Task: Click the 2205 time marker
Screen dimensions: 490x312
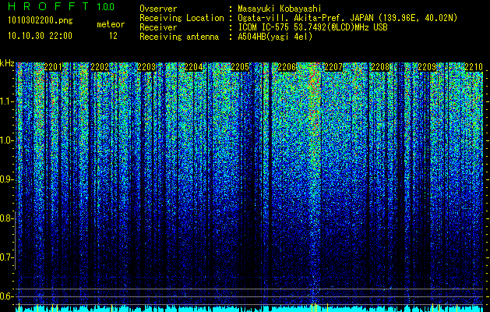Action: [240, 67]
